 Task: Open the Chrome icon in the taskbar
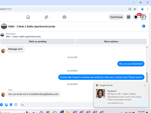click(x=48, y=112)
